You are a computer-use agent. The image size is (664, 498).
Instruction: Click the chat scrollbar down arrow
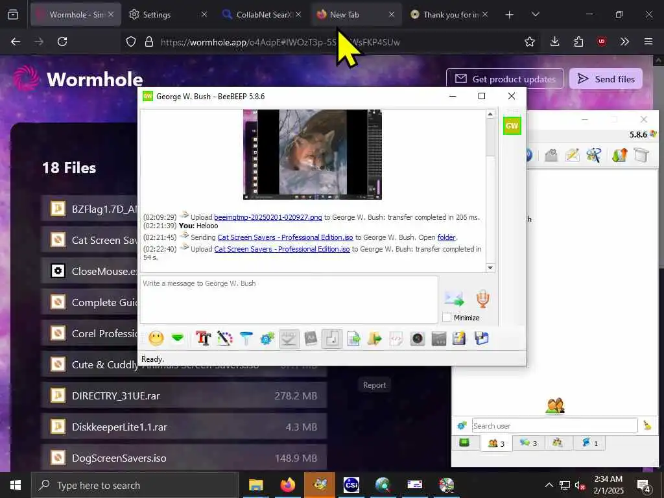pyautogui.click(x=490, y=268)
